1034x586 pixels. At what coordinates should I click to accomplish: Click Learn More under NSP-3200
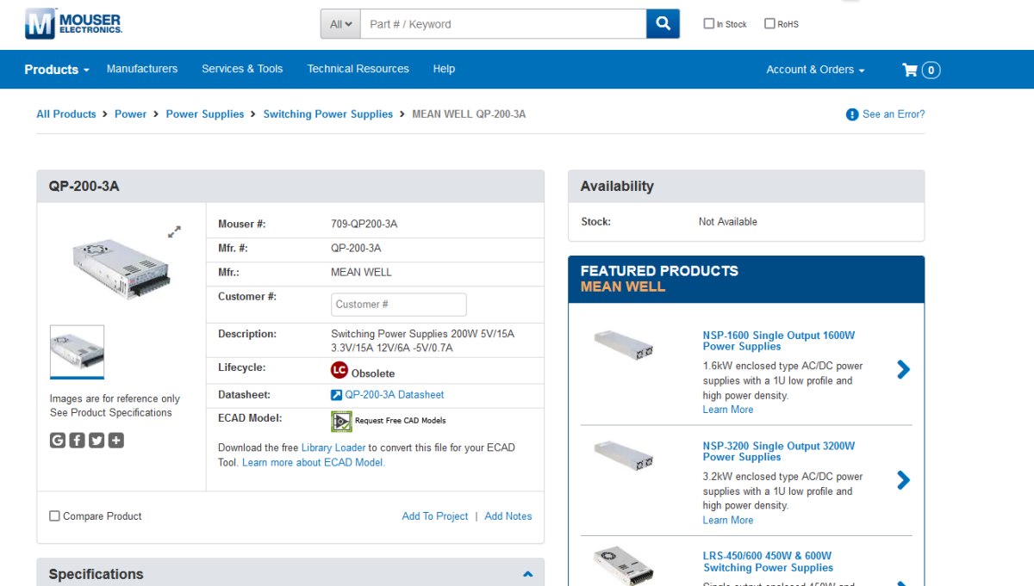point(728,520)
